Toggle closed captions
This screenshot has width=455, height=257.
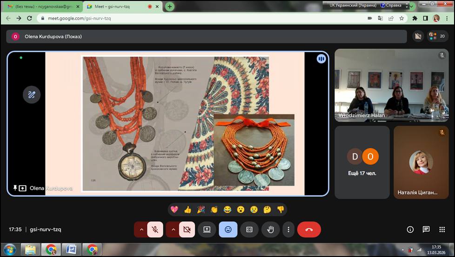click(x=249, y=230)
